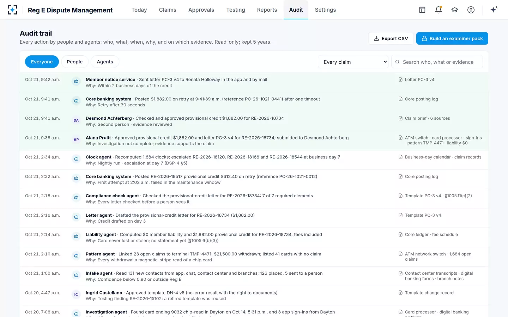Image resolution: width=508 pixels, height=317 pixels.
Task: Open the Reports tab
Action: tap(267, 10)
